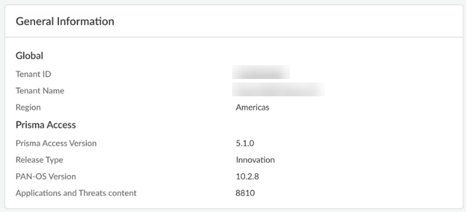Click the PAN-OS Version label
The width and height of the screenshot is (466, 212).
coord(46,176)
